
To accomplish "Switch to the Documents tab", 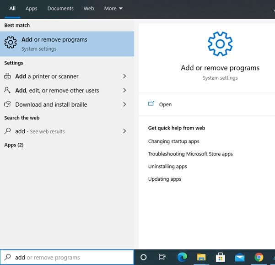I will coord(60,8).
